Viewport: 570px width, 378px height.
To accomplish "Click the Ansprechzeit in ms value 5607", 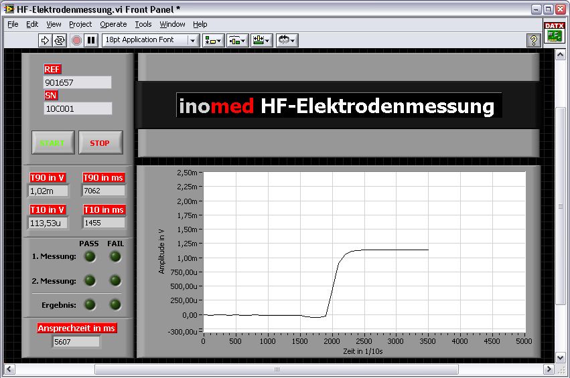I will point(76,342).
